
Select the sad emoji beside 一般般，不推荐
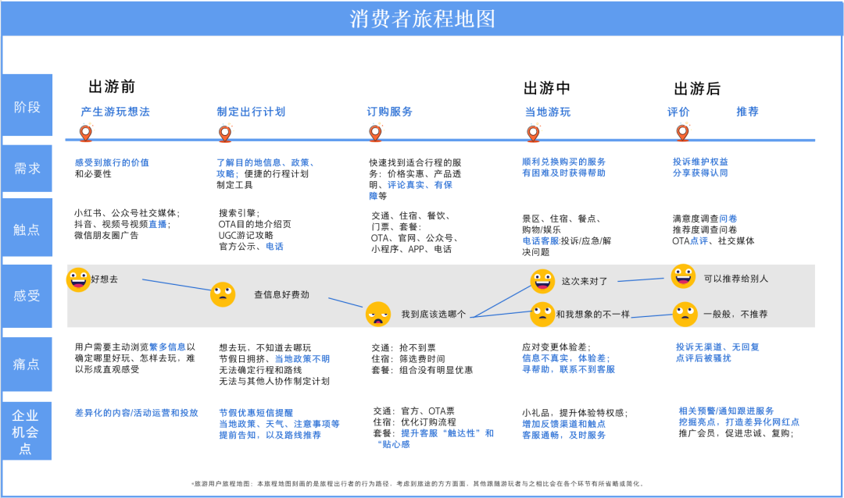[685, 314]
